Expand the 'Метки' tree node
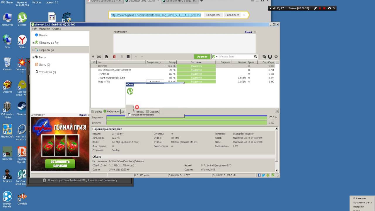The height and width of the screenshot is (211, 375). 33,57
